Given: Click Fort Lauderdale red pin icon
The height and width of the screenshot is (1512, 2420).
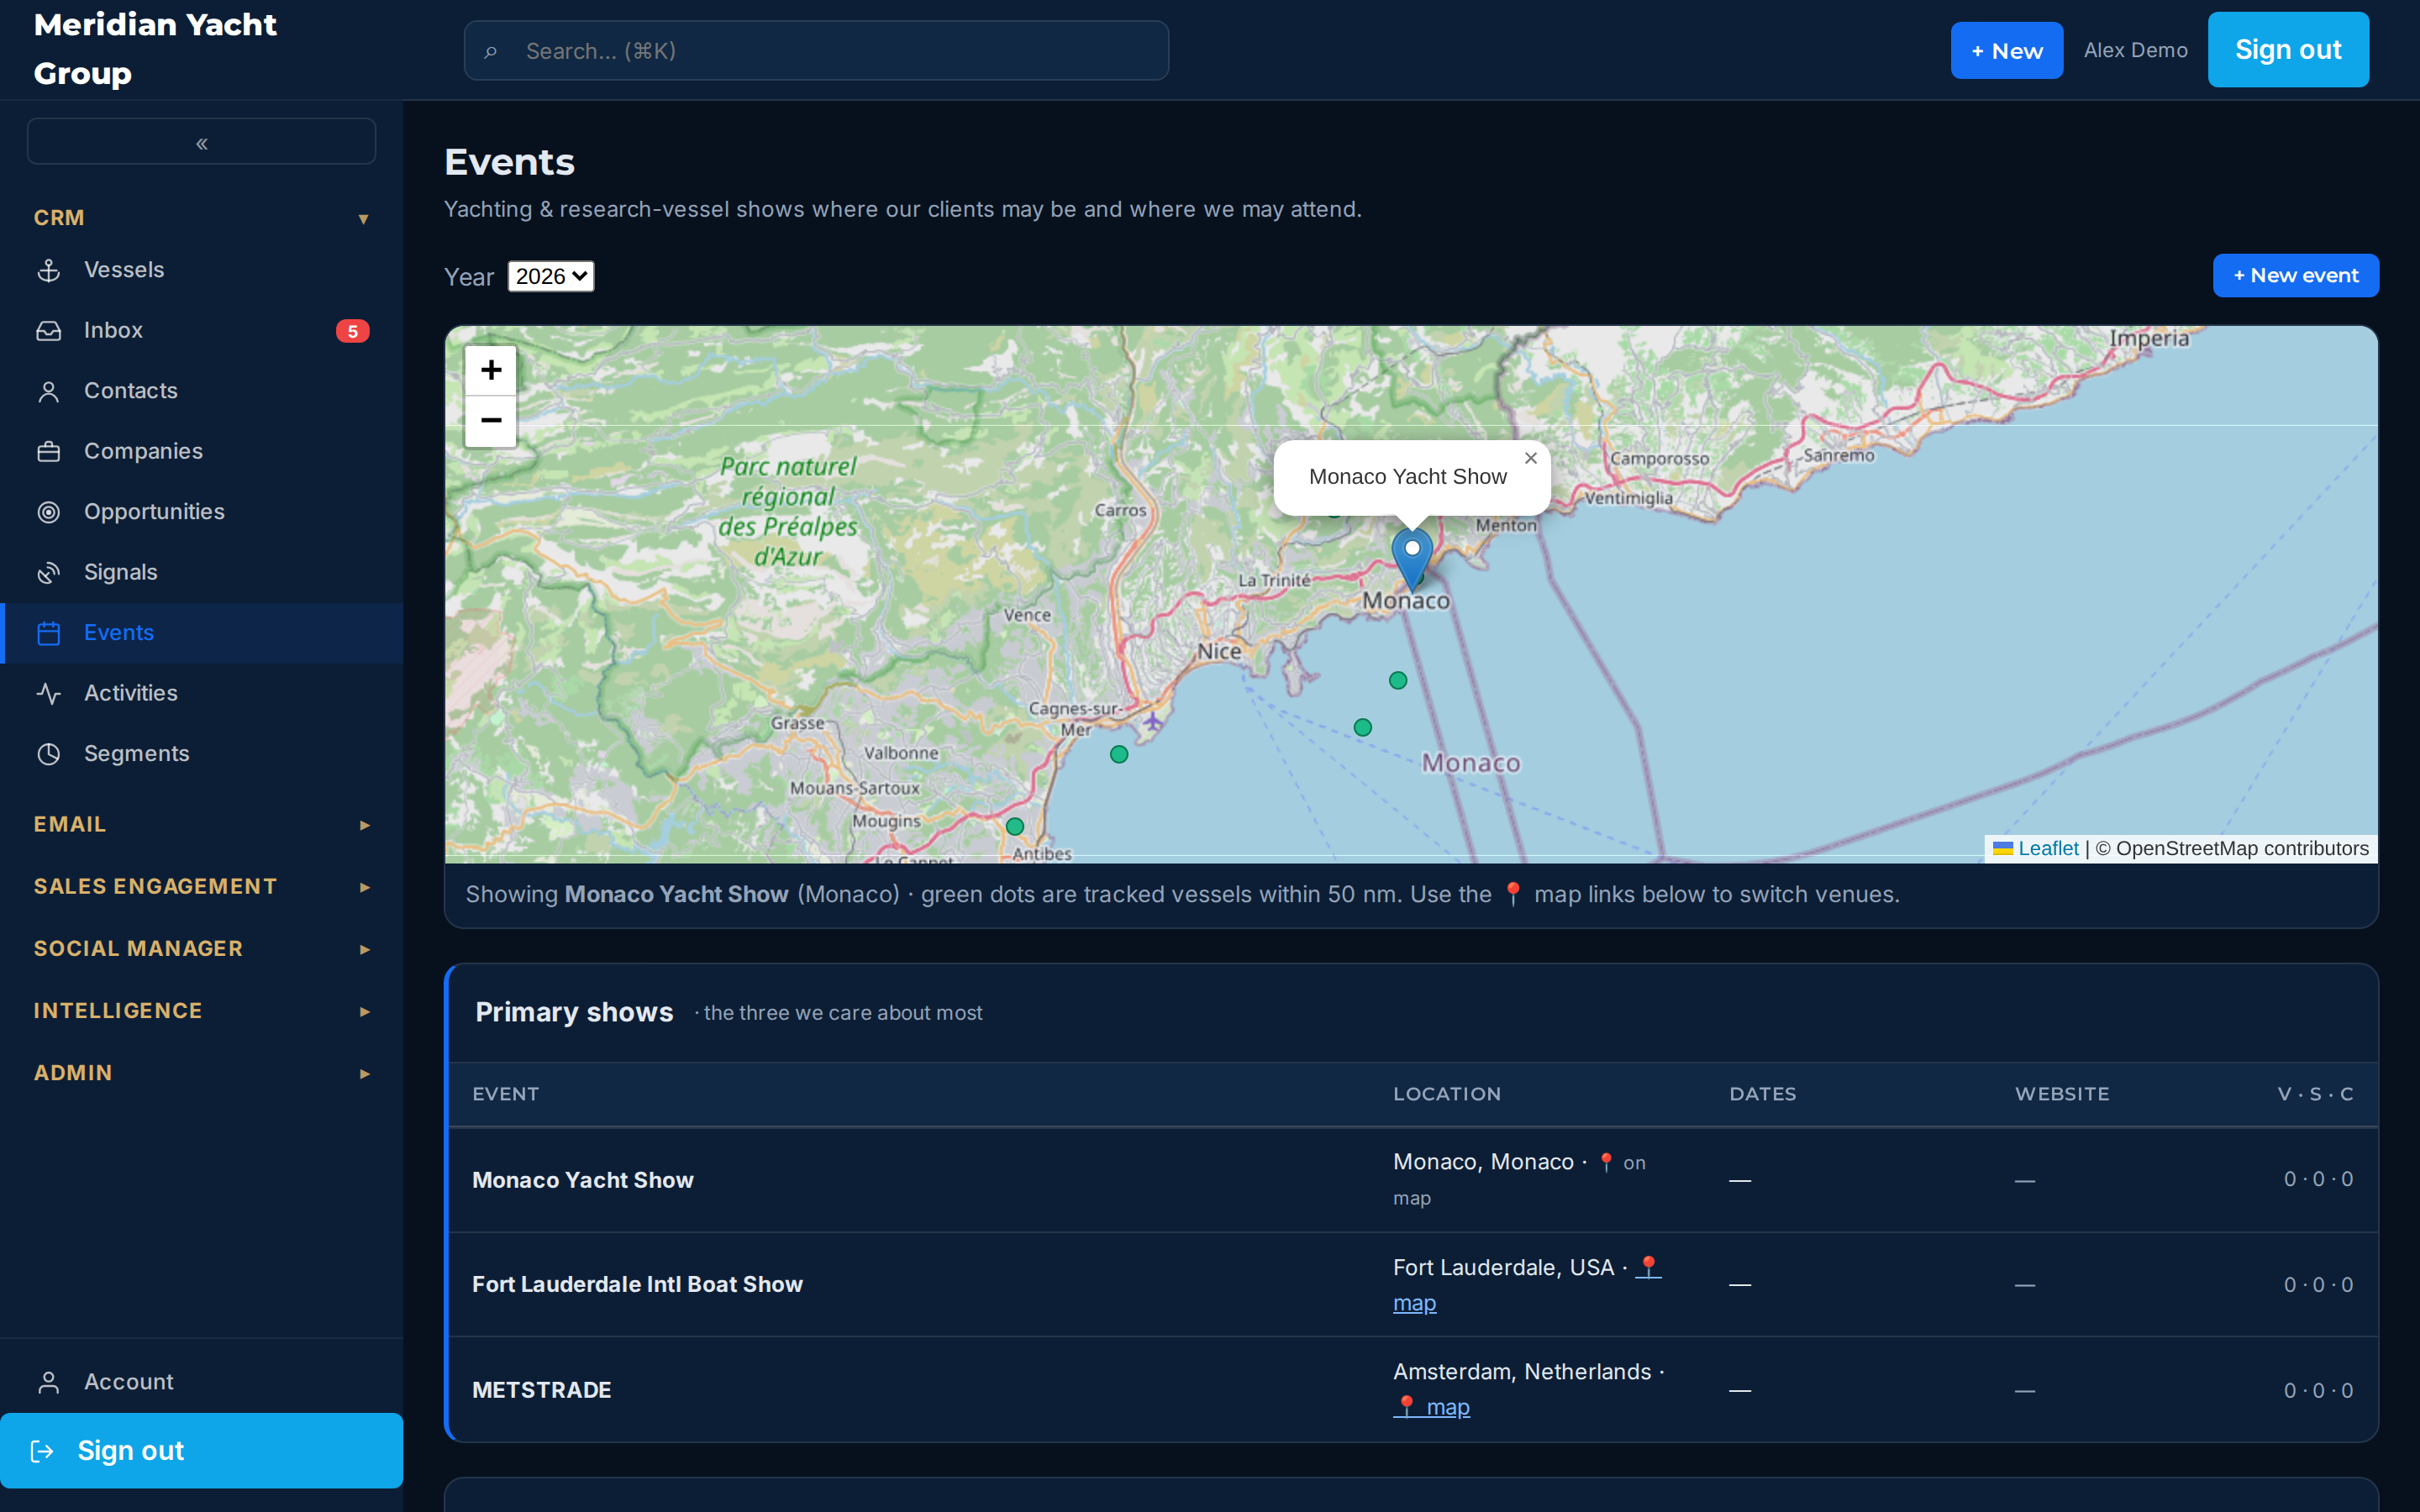Looking at the screenshot, I should (1649, 1267).
